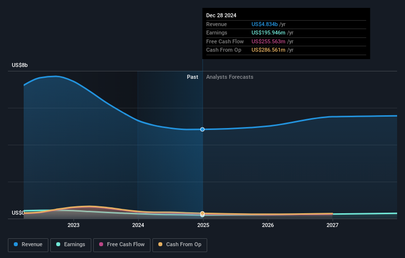This screenshot has width=405, height=258.
Task: Click the Analysts Forecasts label
Action: tap(229, 77)
